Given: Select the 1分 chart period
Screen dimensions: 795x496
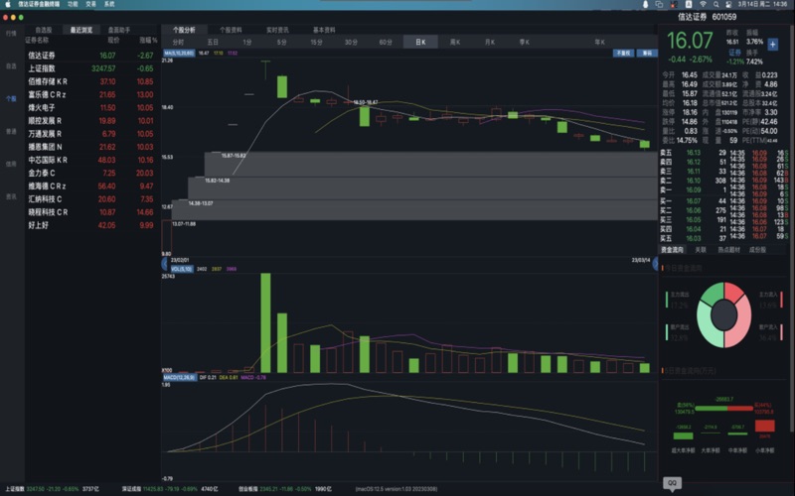Looking at the screenshot, I should (x=246, y=42).
